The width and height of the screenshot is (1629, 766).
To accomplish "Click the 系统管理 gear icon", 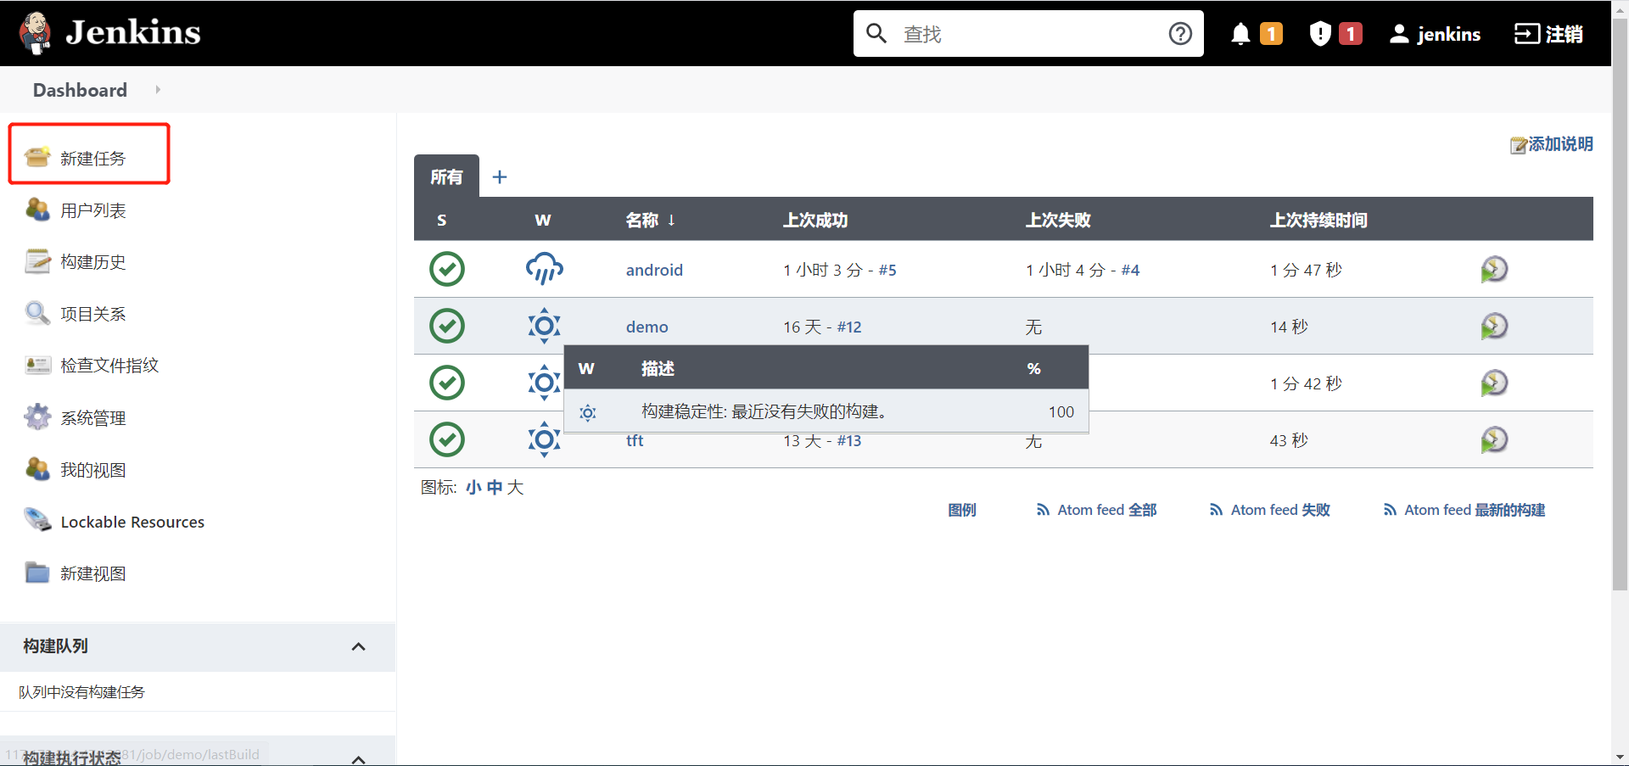I will pyautogui.click(x=37, y=417).
